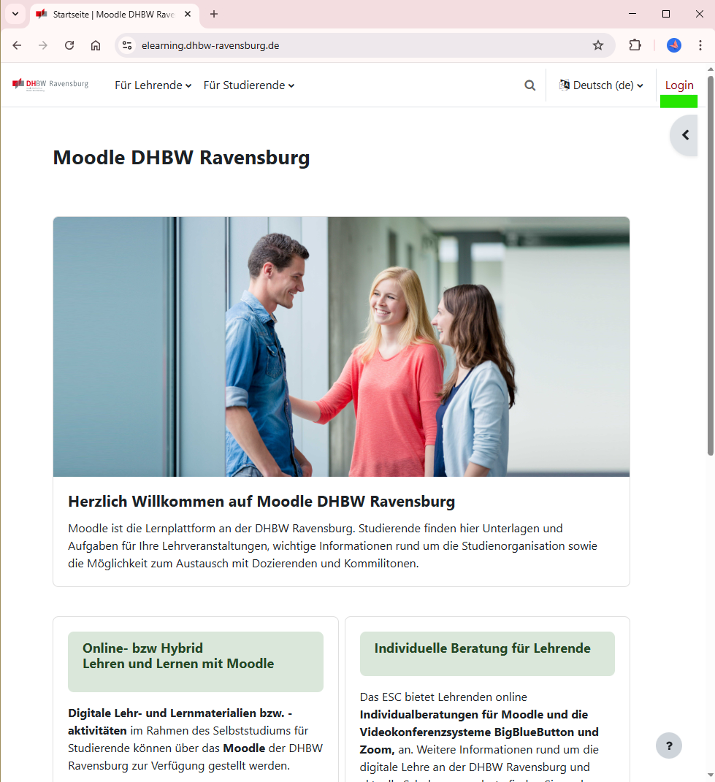Click the 'Das ESC bietet Lehrenden online' text
Screen dimensions: 715x782
pos(443,697)
